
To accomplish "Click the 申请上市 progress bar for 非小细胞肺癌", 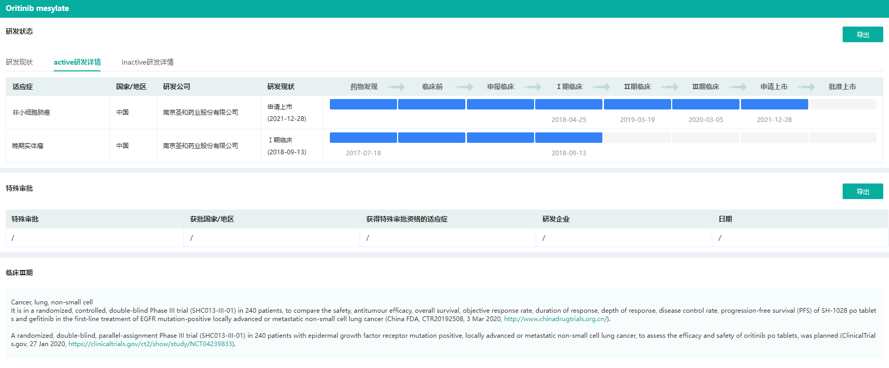I will 774,104.
